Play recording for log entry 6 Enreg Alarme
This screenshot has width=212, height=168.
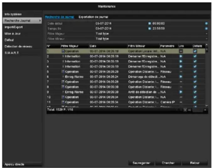(181, 77)
